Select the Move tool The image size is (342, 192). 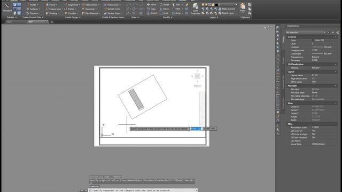152,5
